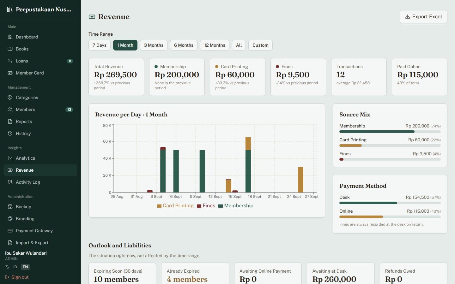Click the Activity Log icon

[10, 182]
